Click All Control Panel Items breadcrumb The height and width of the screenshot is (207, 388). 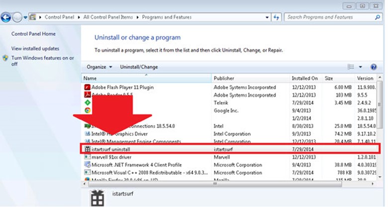pyautogui.click(x=108, y=17)
